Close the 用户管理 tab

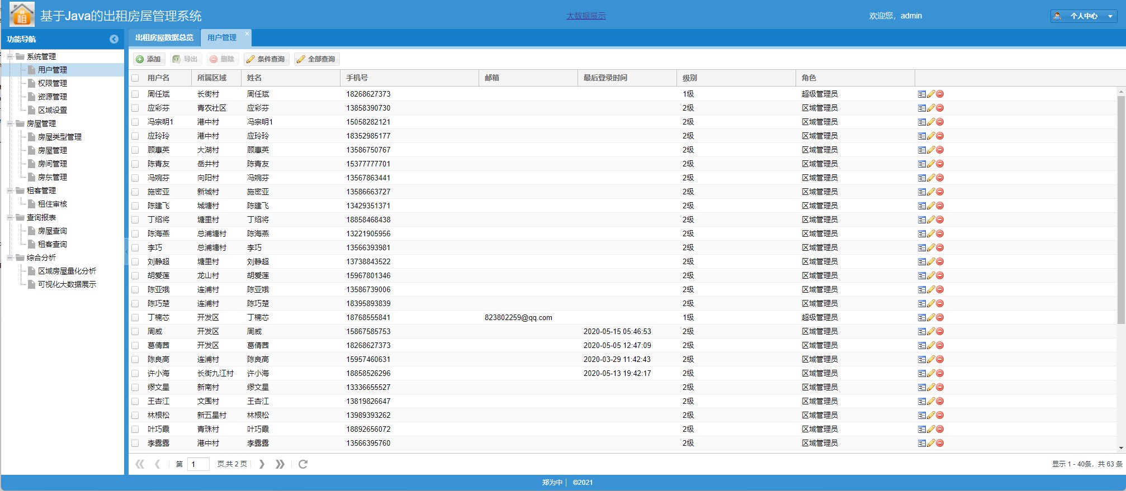pos(247,34)
